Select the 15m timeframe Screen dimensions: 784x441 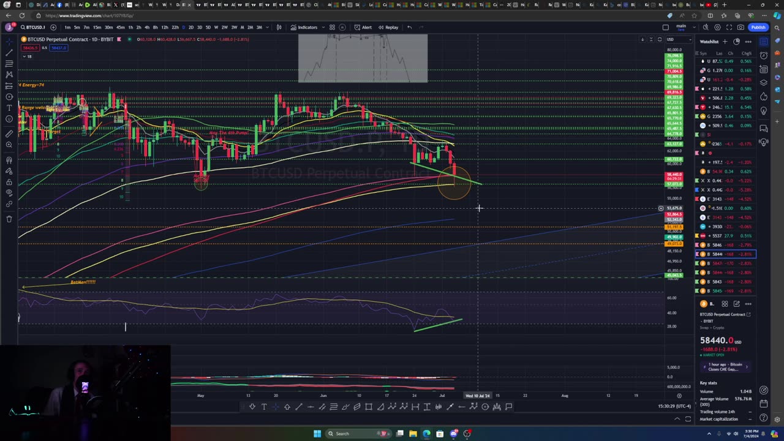pyautogui.click(x=97, y=27)
